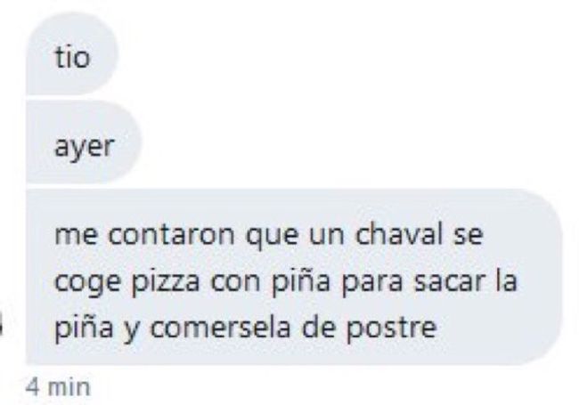
Task: Click the word 'contaron' in message
Action: 171,235
